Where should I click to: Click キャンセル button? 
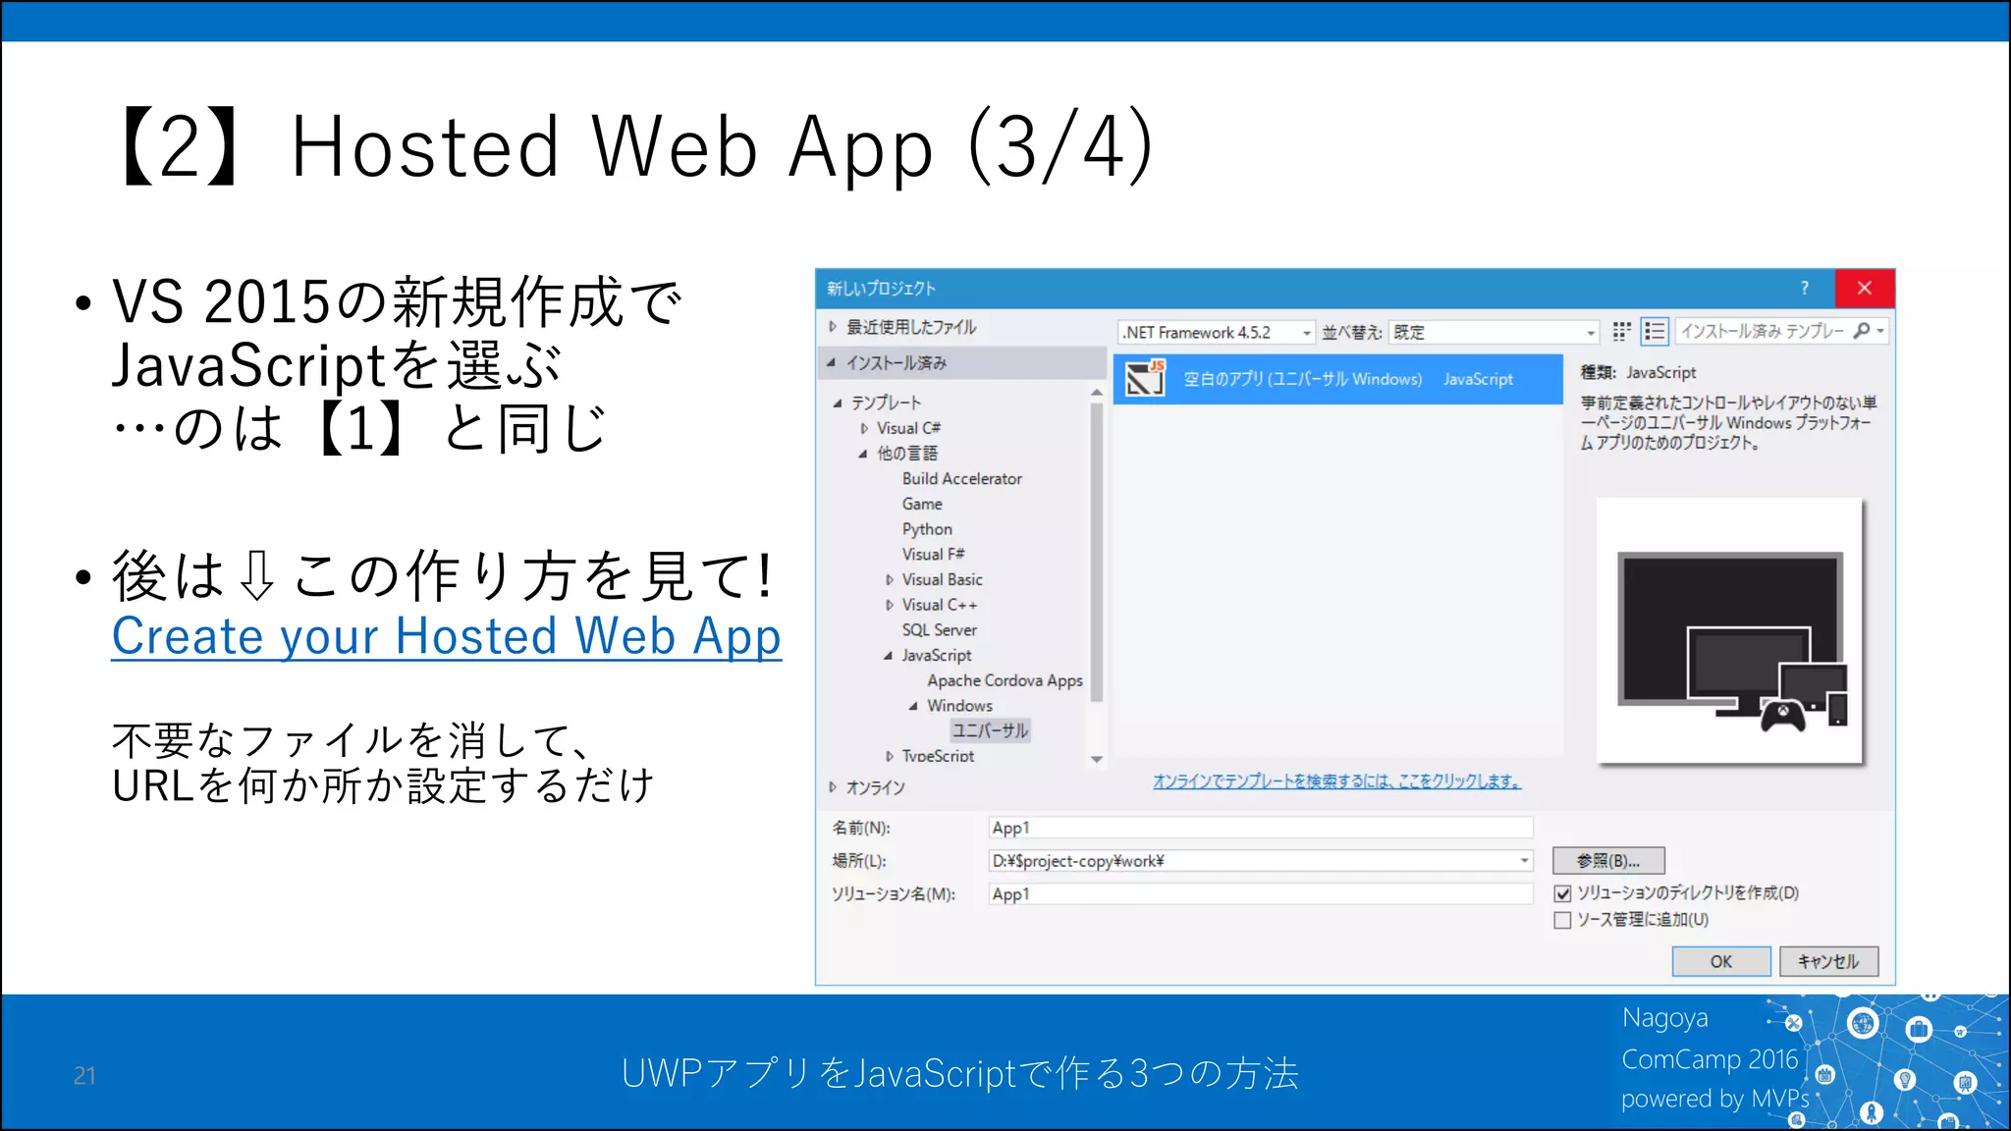point(1828,962)
